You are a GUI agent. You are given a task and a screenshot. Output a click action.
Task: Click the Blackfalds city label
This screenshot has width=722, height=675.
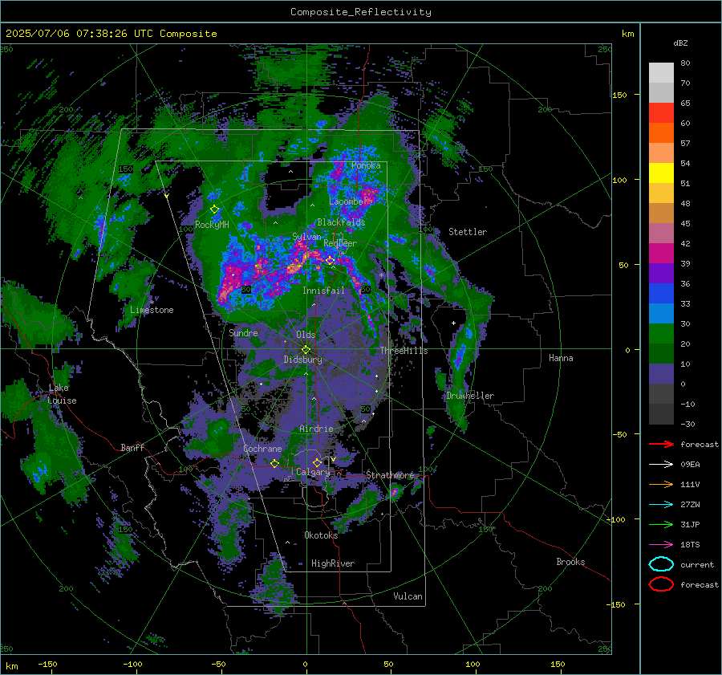341,222
